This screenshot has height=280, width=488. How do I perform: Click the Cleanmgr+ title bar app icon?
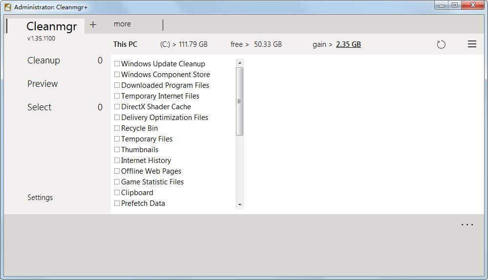pos(8,7)
